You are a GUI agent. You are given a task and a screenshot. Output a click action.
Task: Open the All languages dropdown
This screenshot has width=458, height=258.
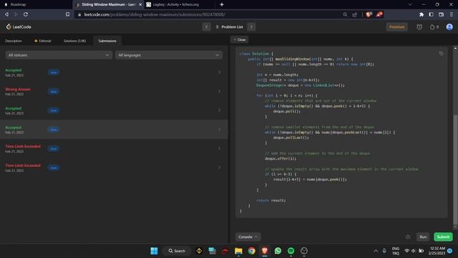click(x=169, y=55)
